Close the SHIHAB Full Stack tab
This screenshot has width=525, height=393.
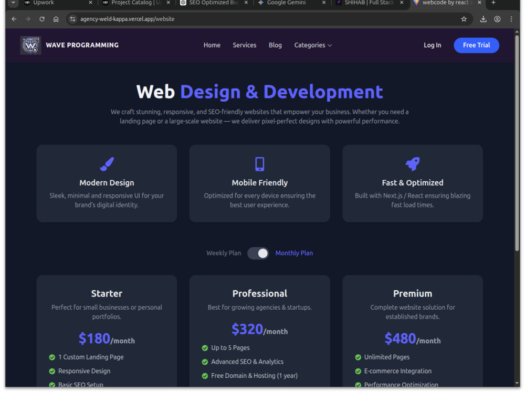(x=402, y=3)
